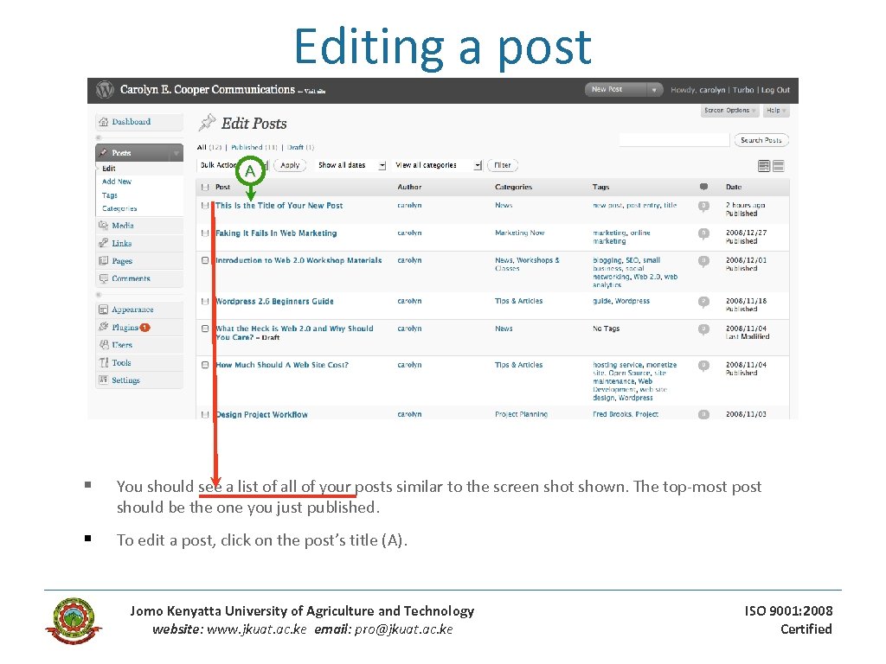Tick the checkbox beside Faking It Fails post
Screen dimensions: 886x664
tap(205, 233)
